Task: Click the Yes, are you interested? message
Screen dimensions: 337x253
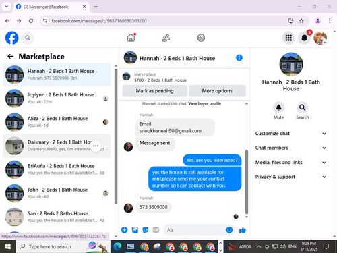Action: pyautogui.click(x=212, y=160)
